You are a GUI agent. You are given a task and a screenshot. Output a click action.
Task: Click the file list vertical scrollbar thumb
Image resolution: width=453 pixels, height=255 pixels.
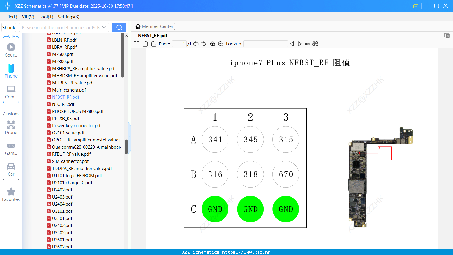pyautogui.click(x=126, y=147)
